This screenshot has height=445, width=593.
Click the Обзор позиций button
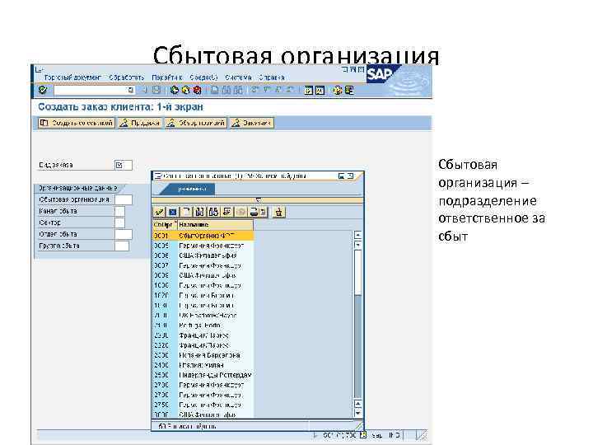(x=196, y=123)
